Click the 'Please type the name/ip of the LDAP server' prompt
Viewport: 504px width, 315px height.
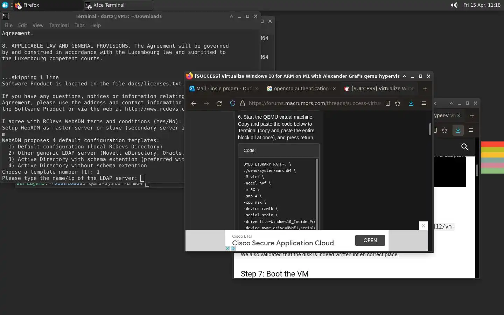tap(70, 178)
